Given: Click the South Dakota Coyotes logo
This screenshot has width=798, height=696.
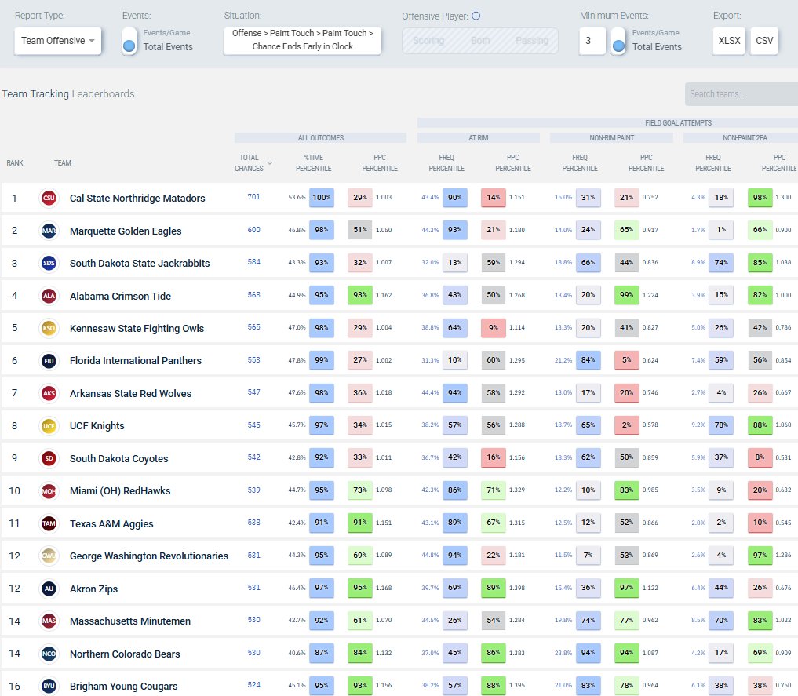Looking at the screenshot, I should [49, 458].
